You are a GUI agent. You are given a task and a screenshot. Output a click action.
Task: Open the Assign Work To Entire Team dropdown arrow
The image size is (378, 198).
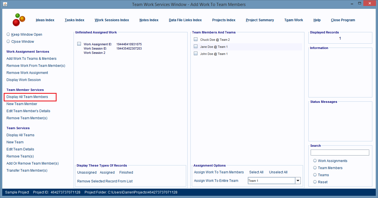click(298, 181)
